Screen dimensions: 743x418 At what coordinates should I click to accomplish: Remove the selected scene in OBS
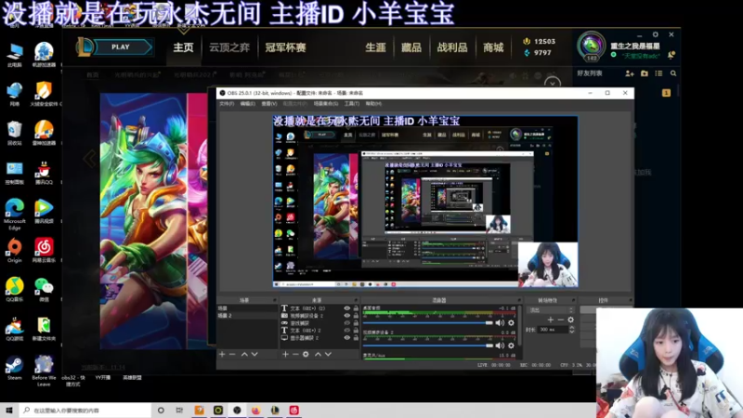pos(232,354)
